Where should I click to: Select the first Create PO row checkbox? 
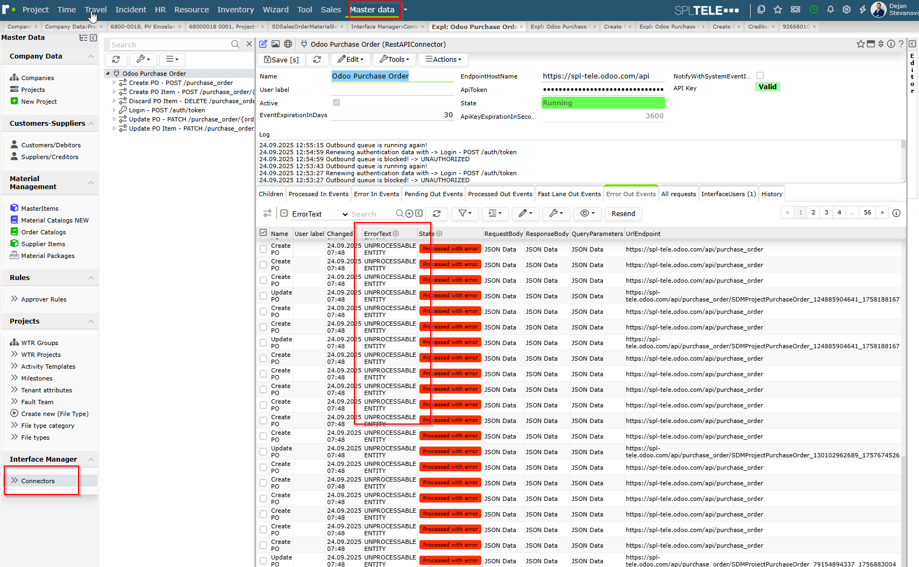tap(263, 249)
